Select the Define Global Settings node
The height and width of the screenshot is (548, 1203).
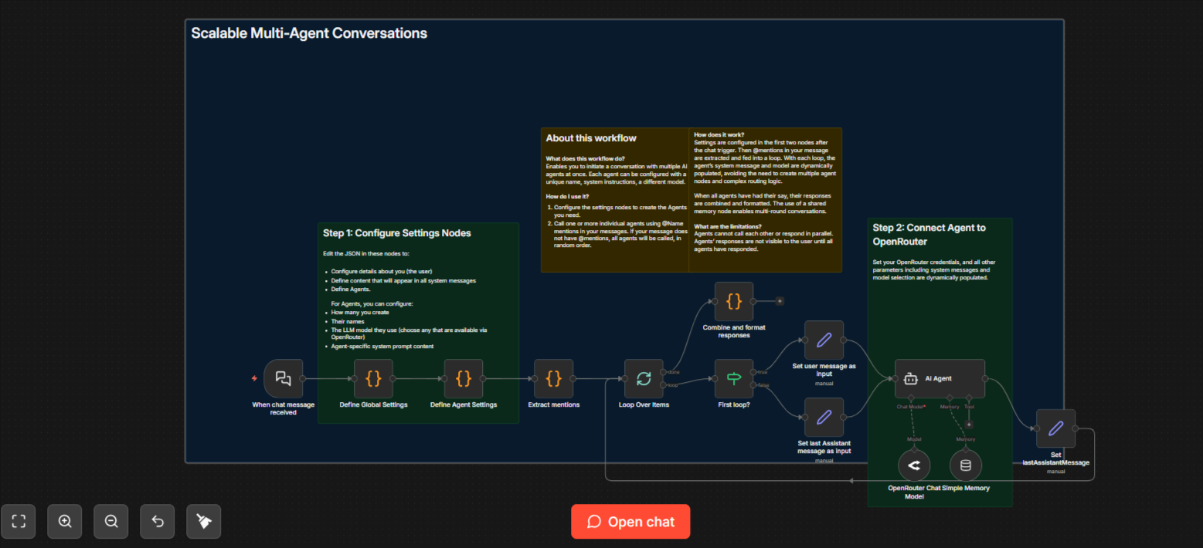pyautogui.click(x=373, y=379)
